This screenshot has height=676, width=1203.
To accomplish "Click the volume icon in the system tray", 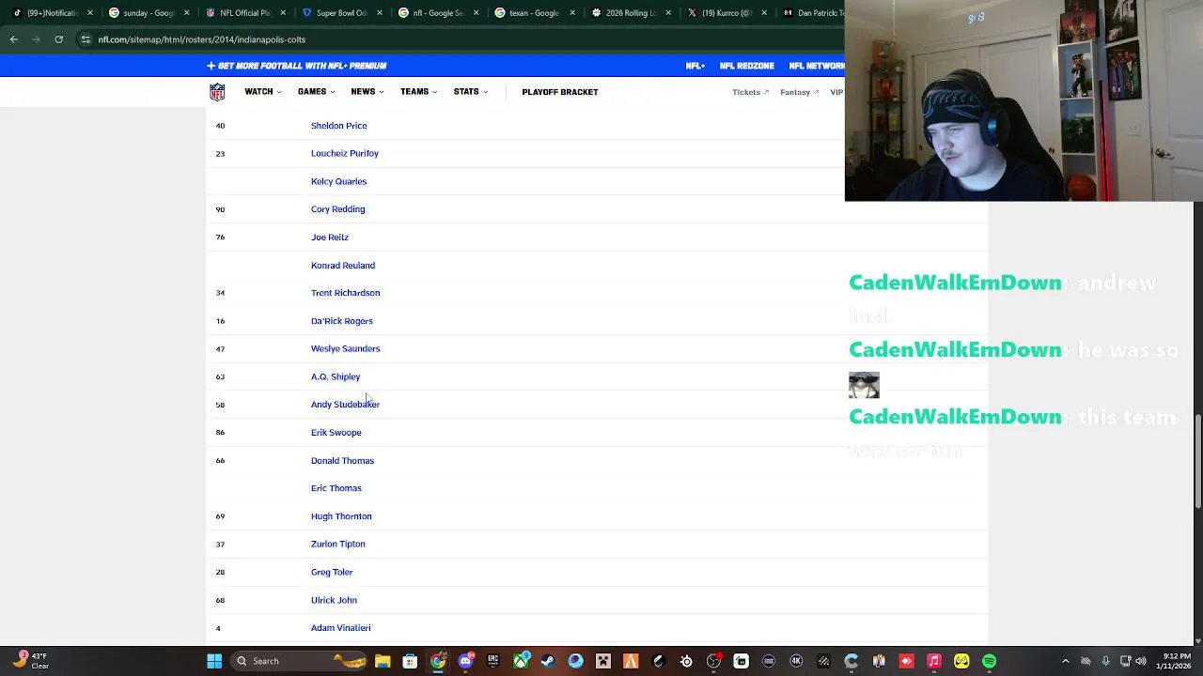I will click(x=1142, y=661).
